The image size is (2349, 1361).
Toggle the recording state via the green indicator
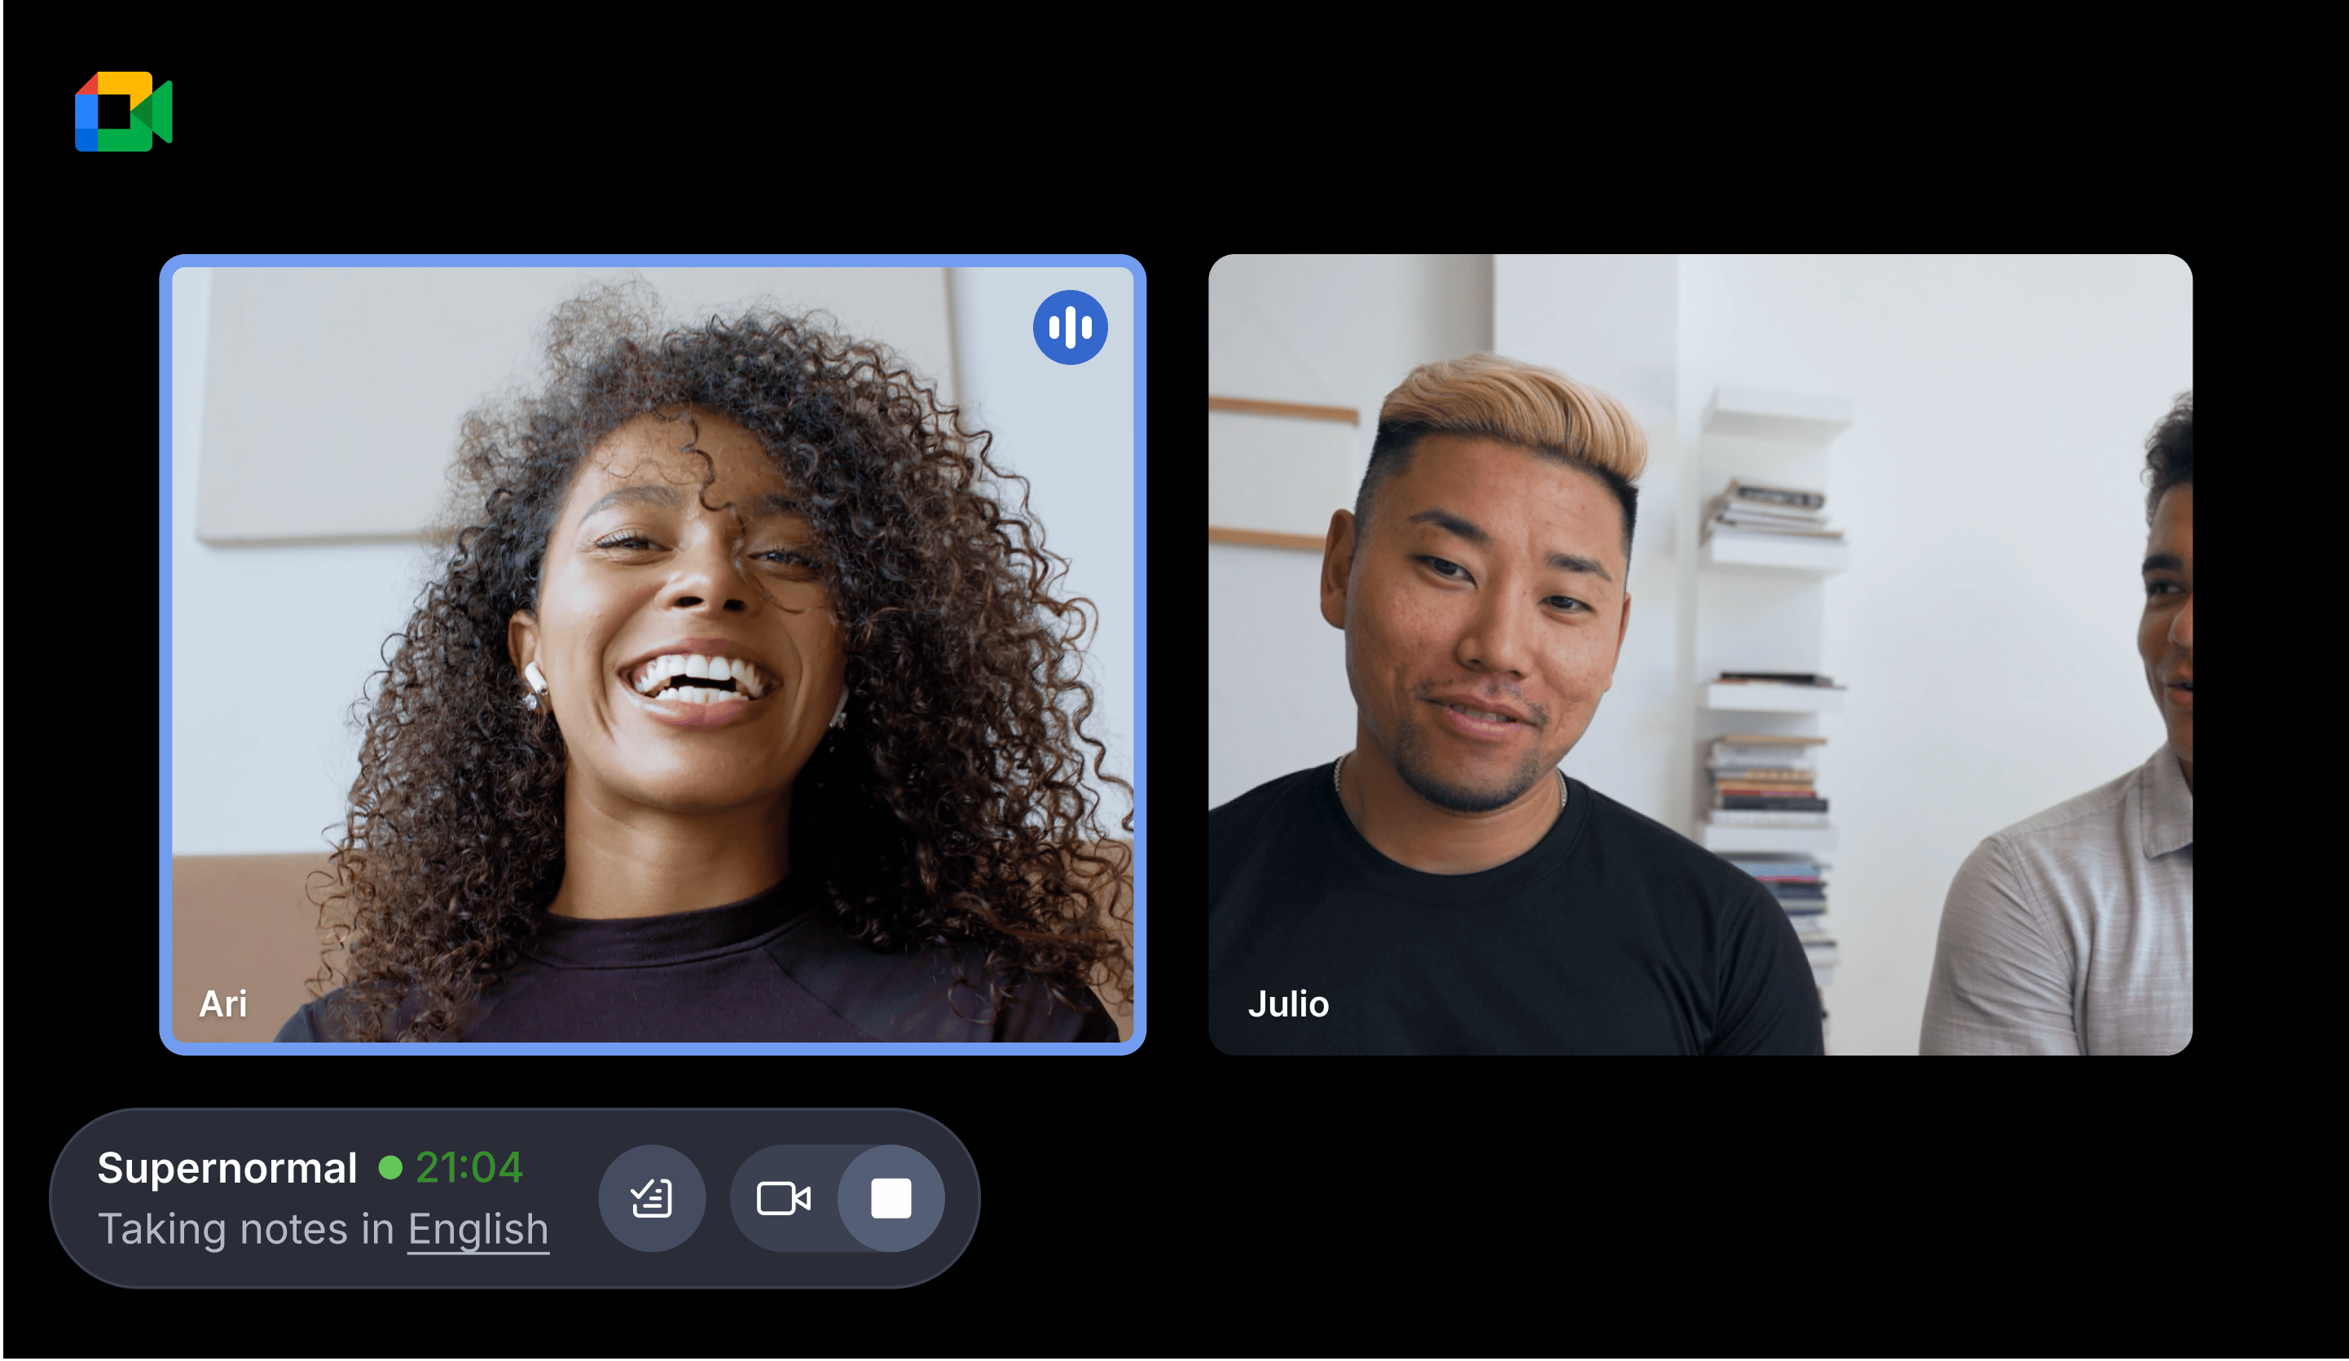tap(391, 1167)
